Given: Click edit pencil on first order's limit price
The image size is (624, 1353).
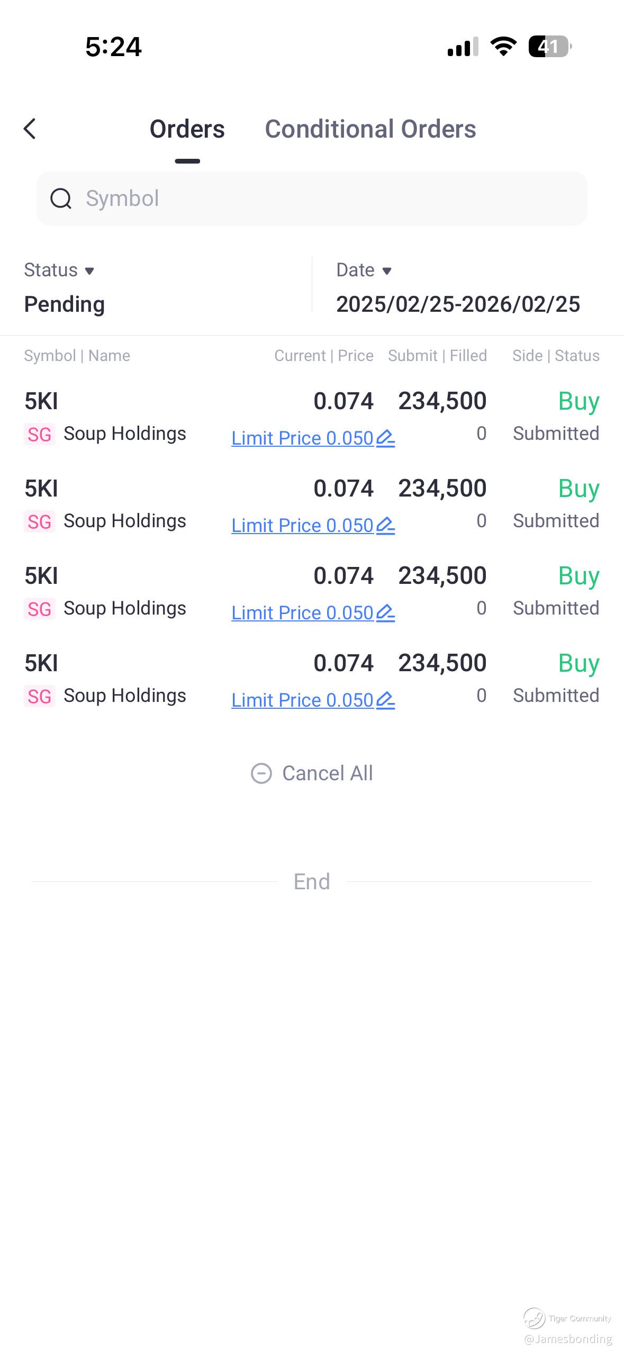Looking at the screenshot, I should (x=385, y=438).
